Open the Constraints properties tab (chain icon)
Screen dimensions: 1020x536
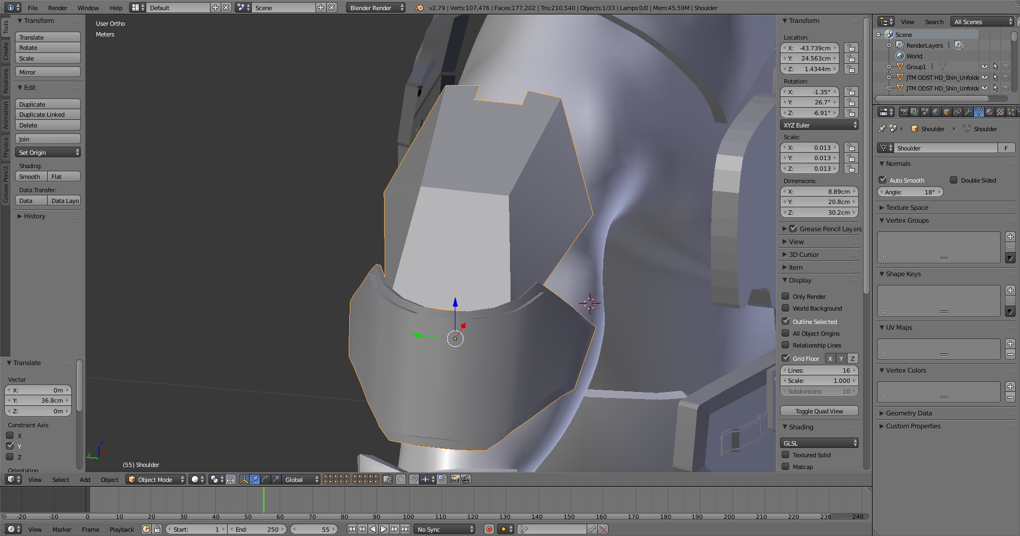point(957,112)
